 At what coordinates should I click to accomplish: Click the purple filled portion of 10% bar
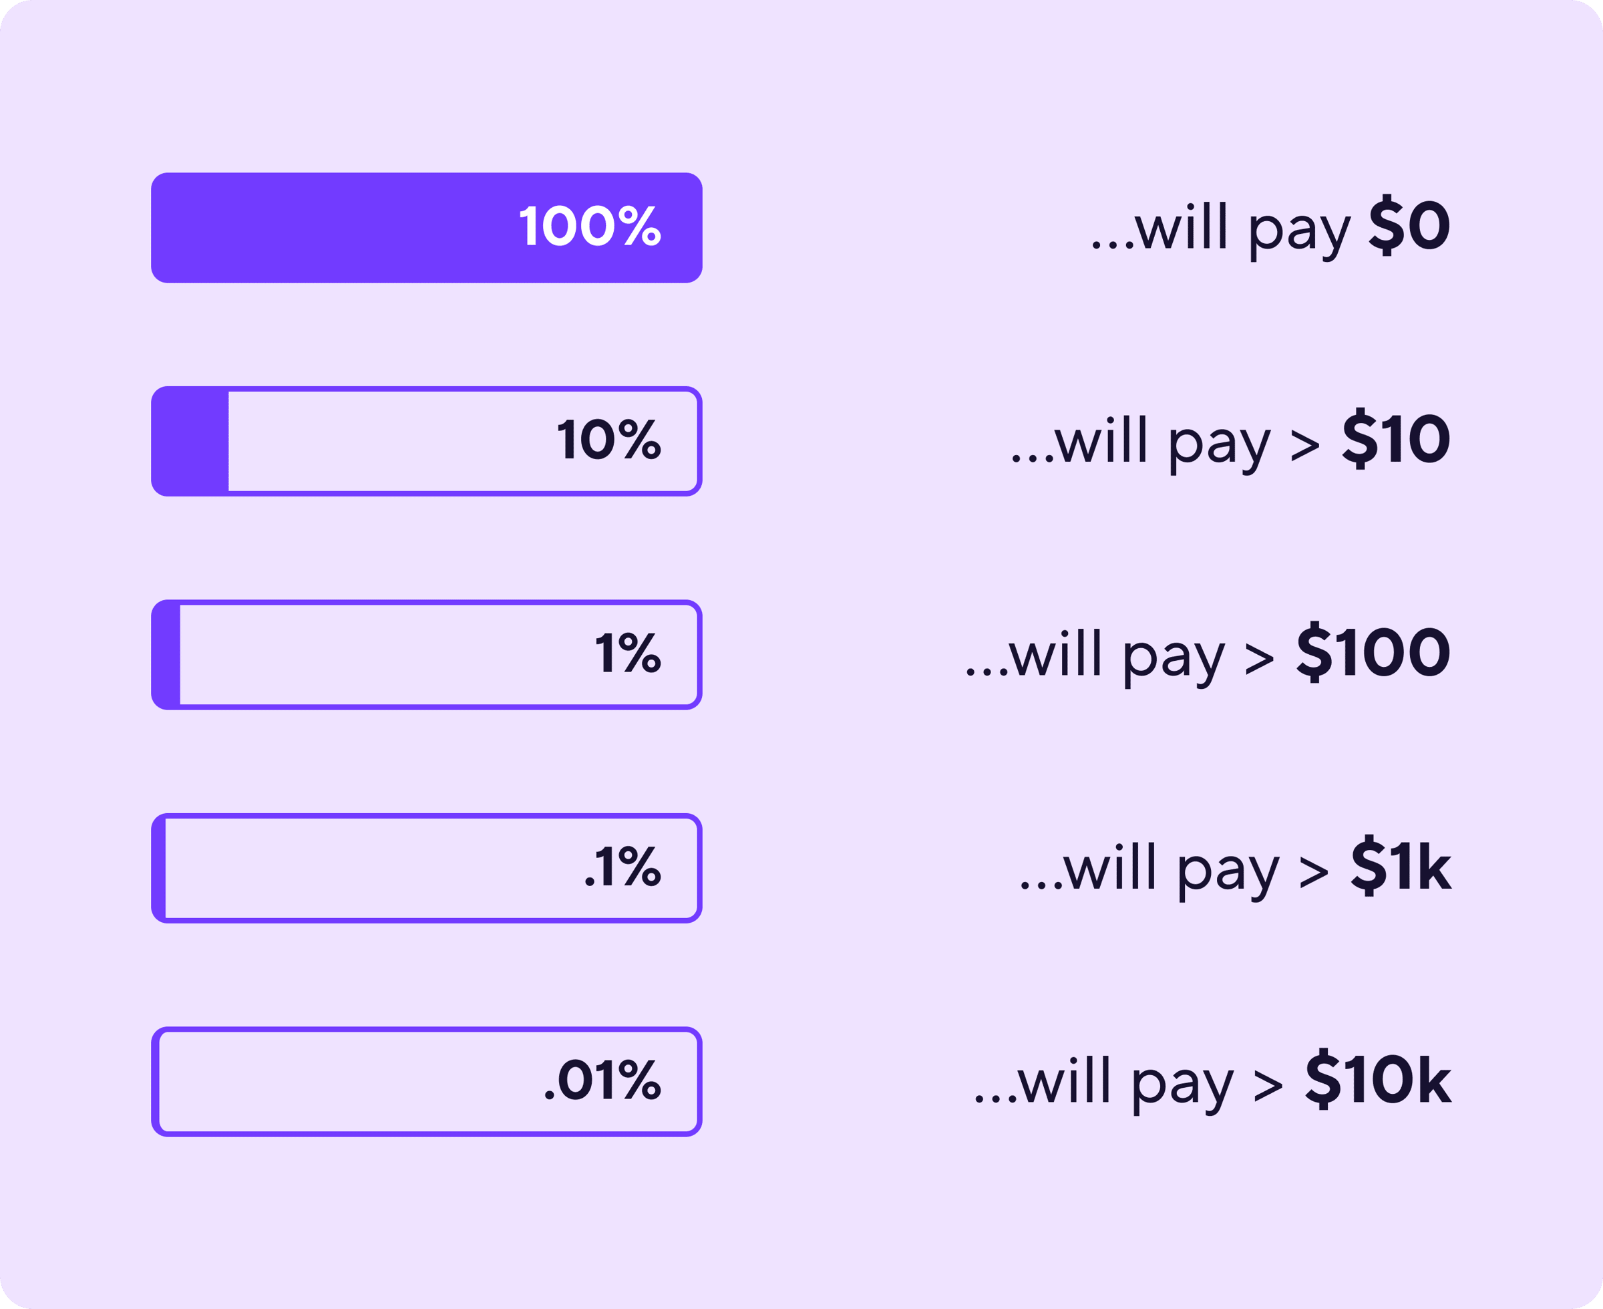(x=190, y=441)
